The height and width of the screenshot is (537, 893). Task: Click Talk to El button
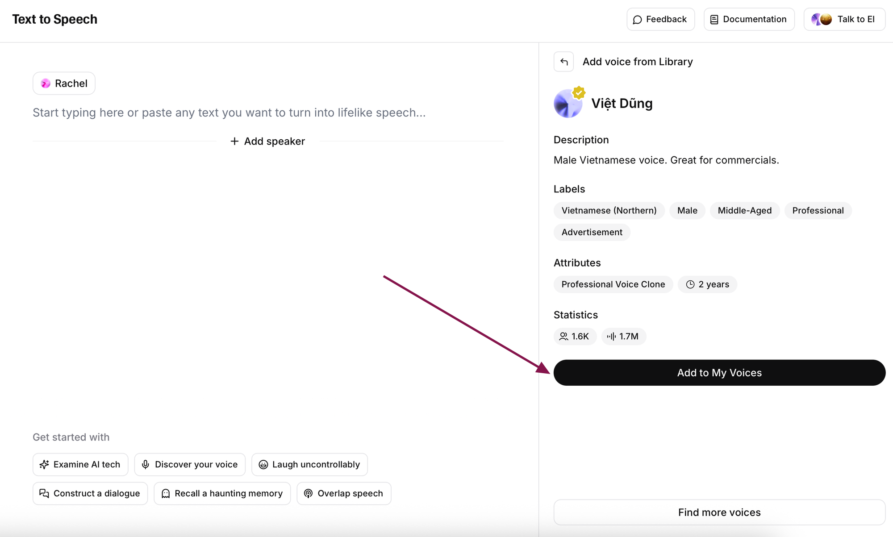click(844, 19)
